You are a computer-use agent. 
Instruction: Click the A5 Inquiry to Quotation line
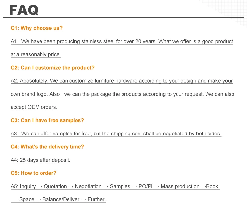115,186
